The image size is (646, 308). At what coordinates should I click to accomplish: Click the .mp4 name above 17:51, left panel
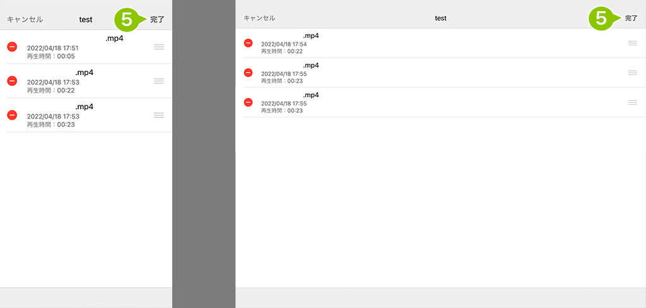click(x=114, y=39)
